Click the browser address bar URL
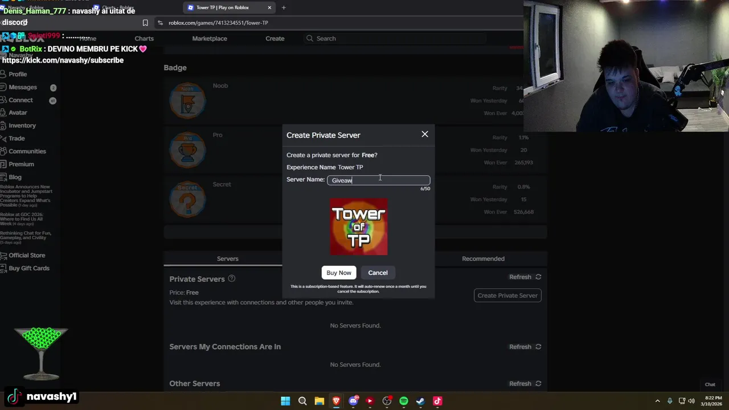 (218, 23)
